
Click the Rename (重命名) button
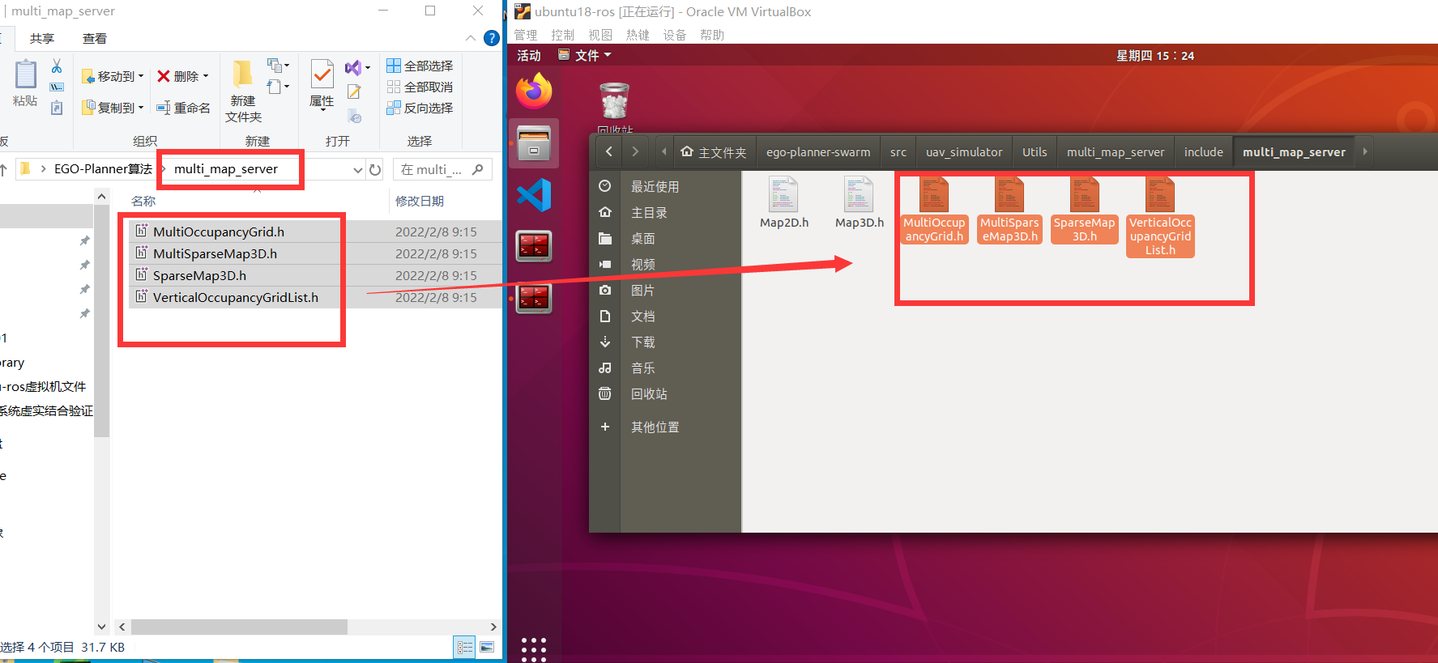click(x=184, y=107)
